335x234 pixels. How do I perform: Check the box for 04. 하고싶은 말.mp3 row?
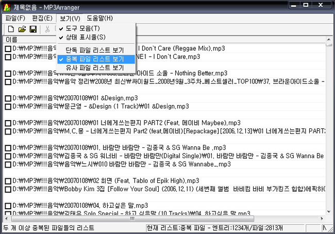tap(8, 206)
